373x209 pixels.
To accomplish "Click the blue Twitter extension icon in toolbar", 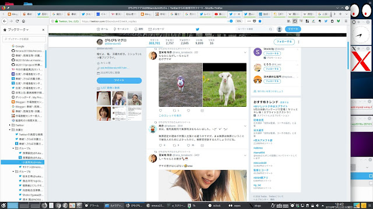I will (326, 21).
